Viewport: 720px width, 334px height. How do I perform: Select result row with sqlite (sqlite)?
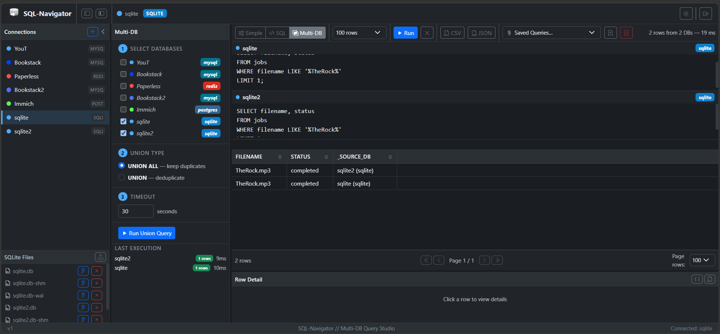pyautogui.click(x=475, y=183)
